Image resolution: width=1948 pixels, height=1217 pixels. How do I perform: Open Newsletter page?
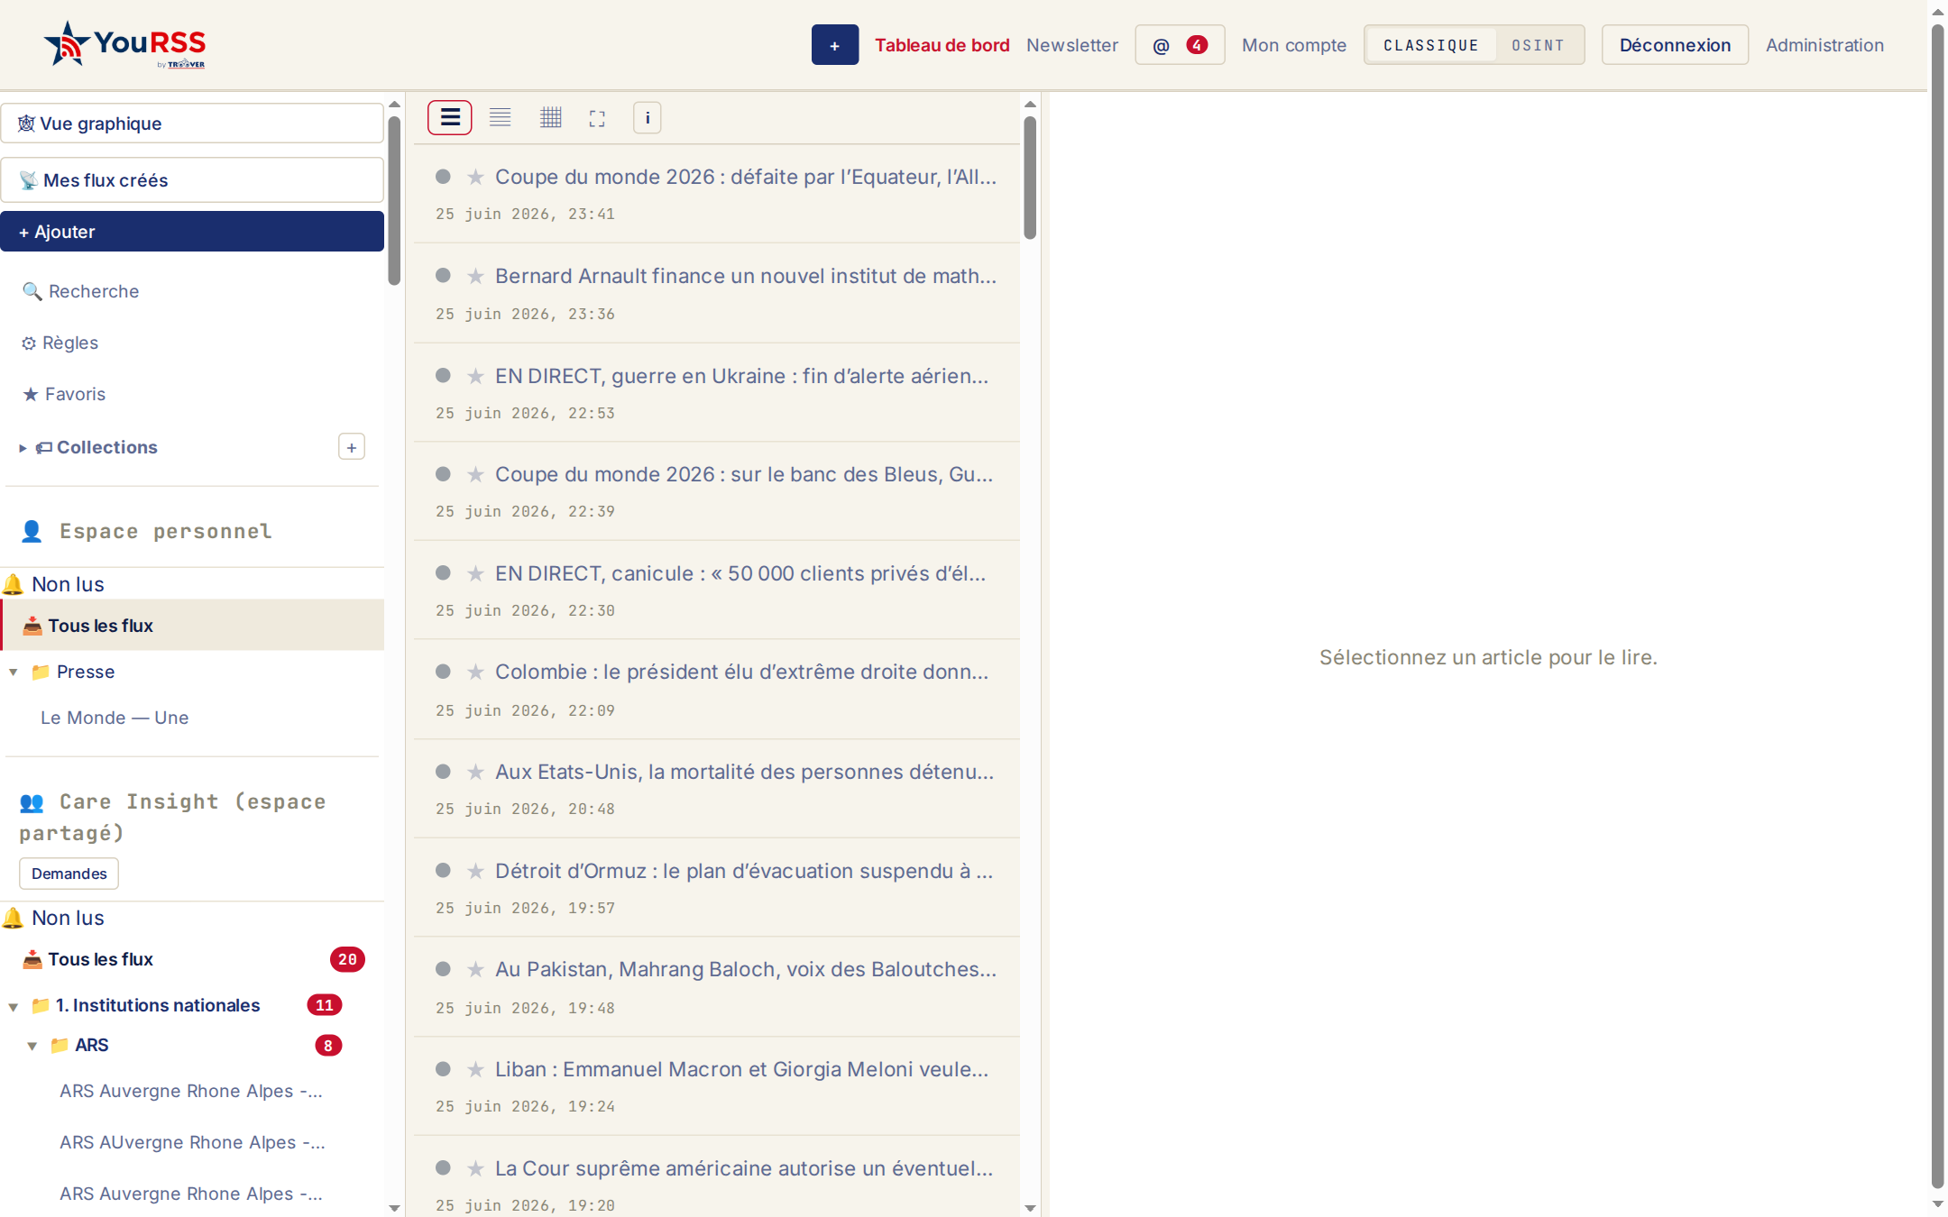(x=1071, y=45)
